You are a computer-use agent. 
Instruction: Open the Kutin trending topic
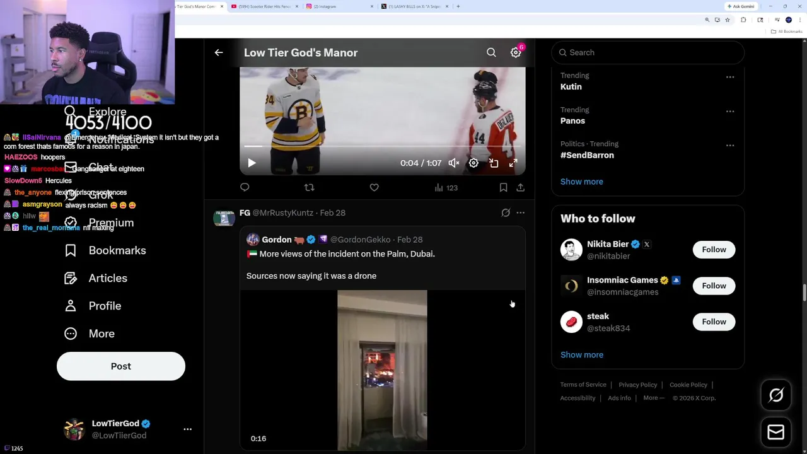pos(571,87)
